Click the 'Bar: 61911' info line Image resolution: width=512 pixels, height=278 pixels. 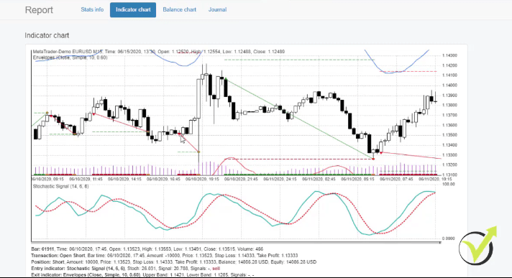[x=147, y=249]
